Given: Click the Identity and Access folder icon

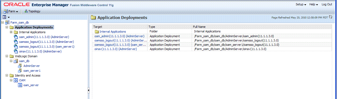Looking at the screenshot, I should (x=11, y=75).
